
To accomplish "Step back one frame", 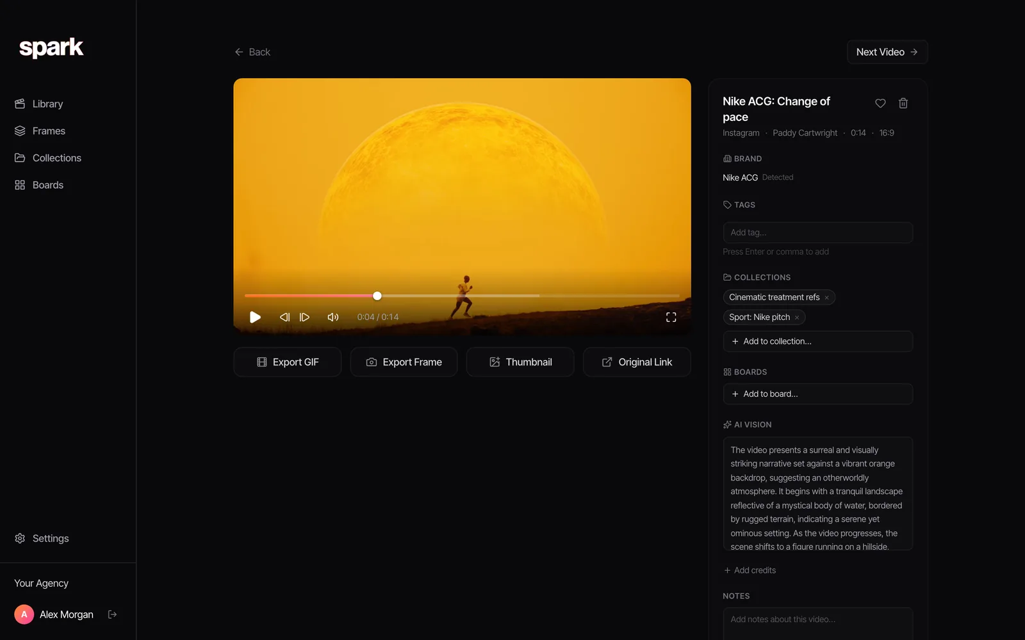I will [284, 317].
